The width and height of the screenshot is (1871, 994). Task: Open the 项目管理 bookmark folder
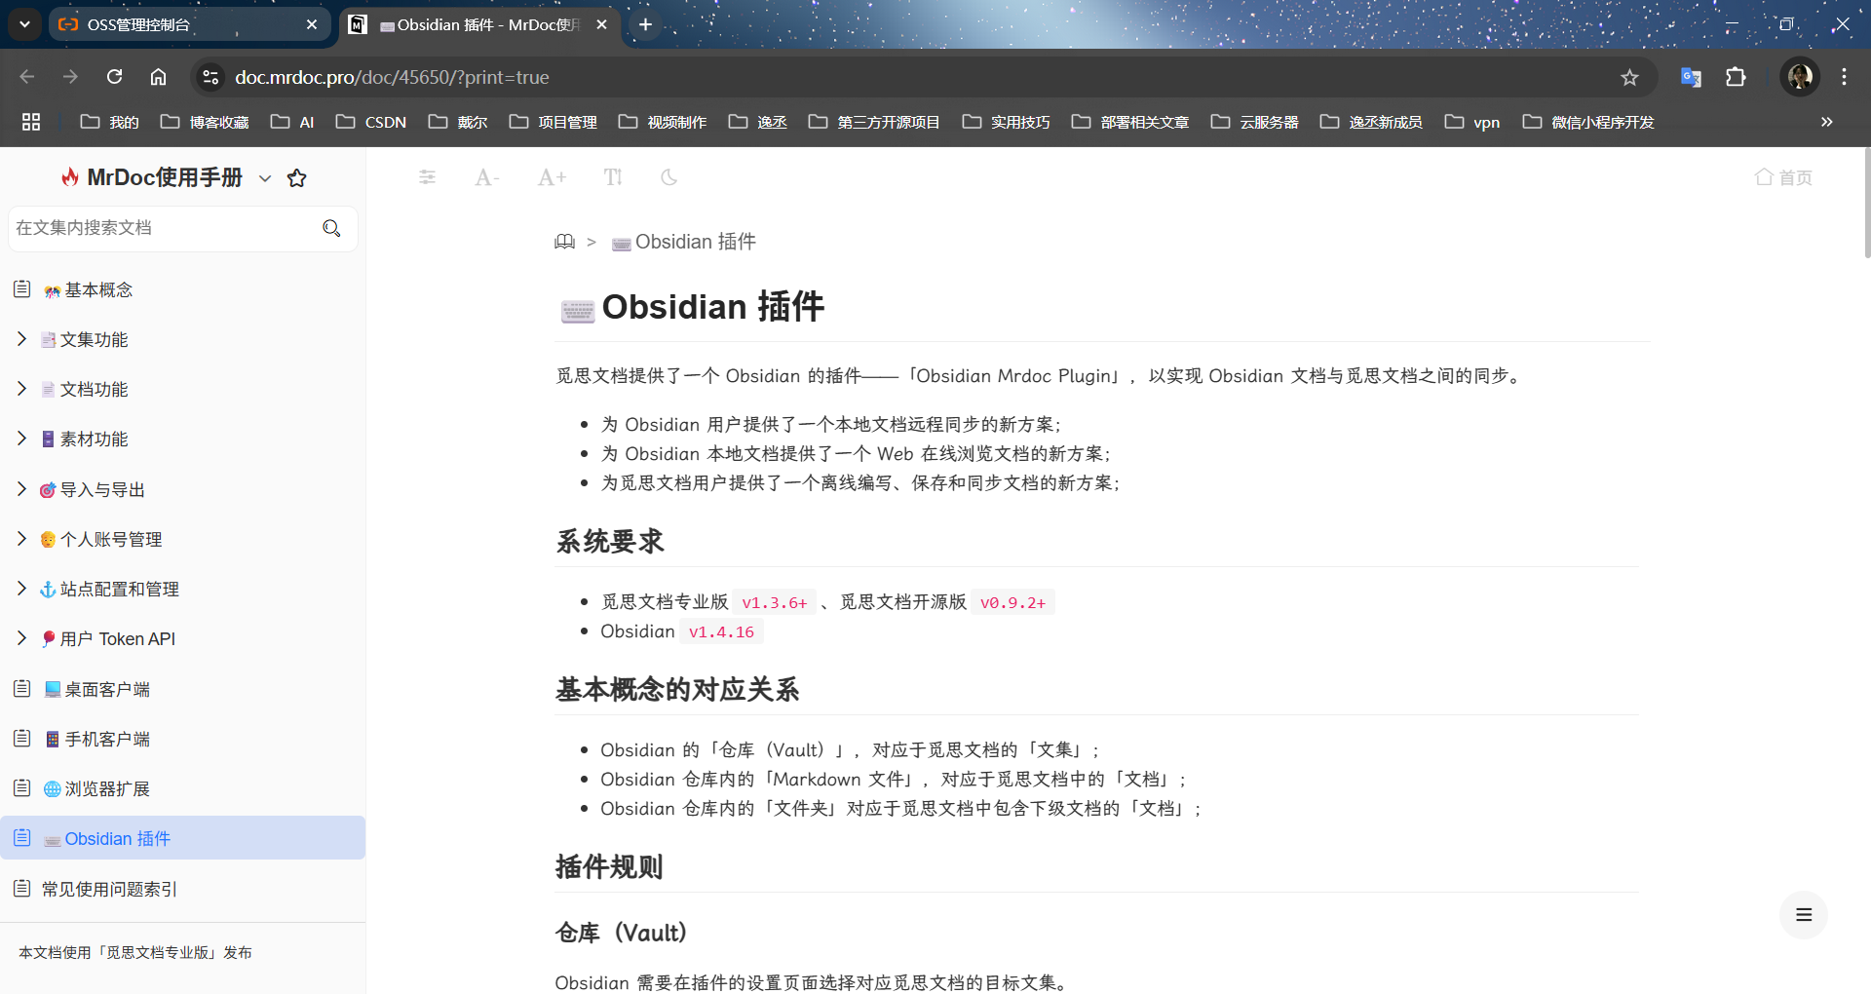pyautogui.click(x=554, y=122)
